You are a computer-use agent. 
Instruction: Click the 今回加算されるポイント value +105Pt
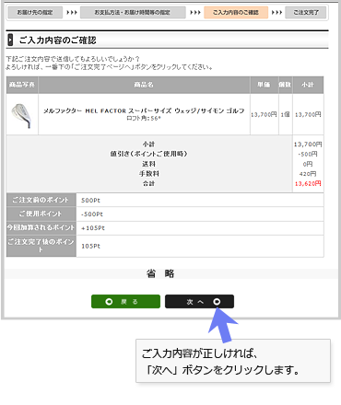93,228
